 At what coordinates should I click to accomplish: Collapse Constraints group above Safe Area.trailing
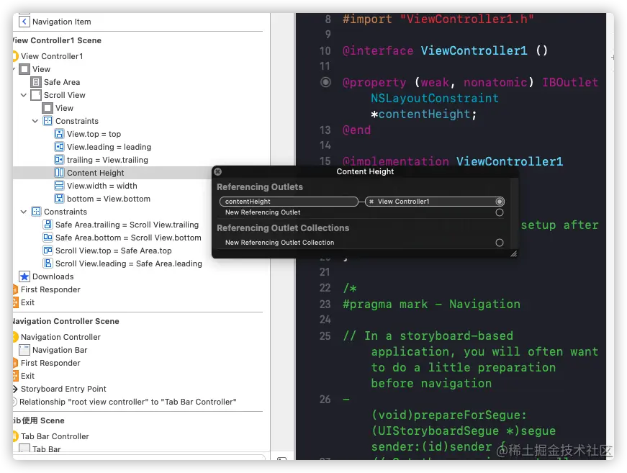24,212
